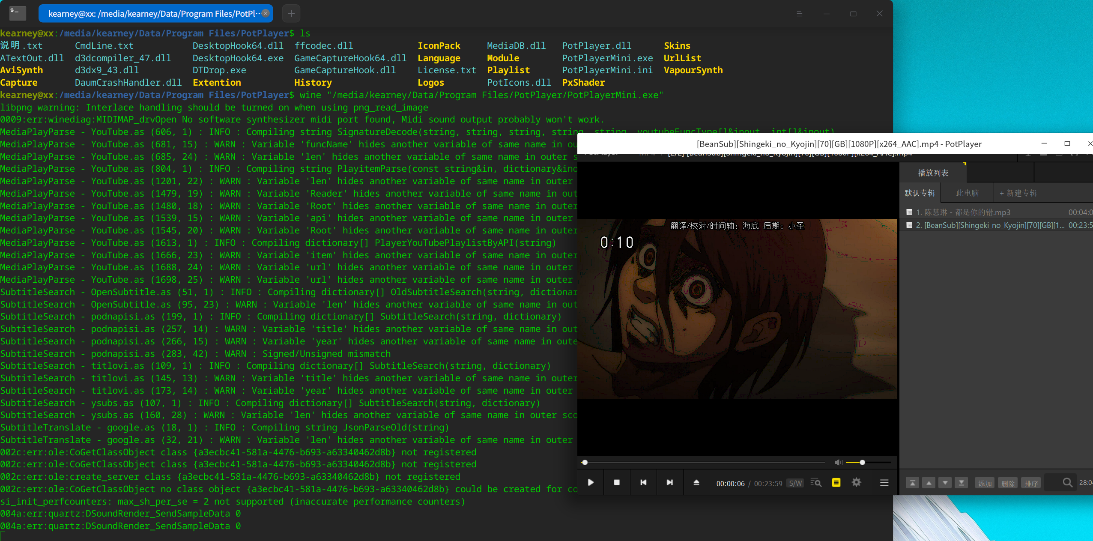This screenshot has height=541, width=1093.
Task: Switch to the 此电脑 playlist tab
Action: [967, 193]
